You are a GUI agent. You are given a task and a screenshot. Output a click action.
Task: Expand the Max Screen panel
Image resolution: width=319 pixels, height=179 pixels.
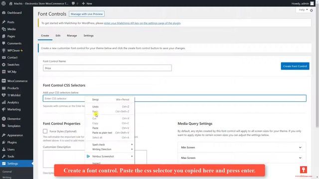click(x=242, y=158)
